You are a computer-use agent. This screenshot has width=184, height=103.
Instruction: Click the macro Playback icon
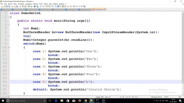coord(79,6)
